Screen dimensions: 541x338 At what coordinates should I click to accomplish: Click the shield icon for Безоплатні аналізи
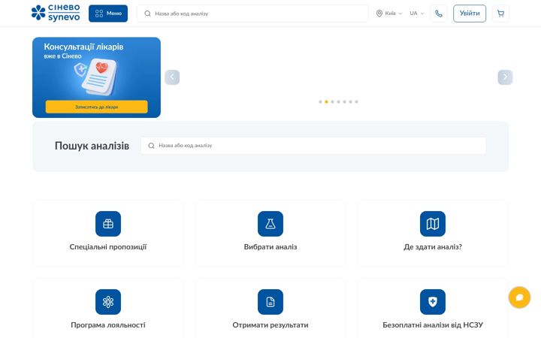(433, 302)
